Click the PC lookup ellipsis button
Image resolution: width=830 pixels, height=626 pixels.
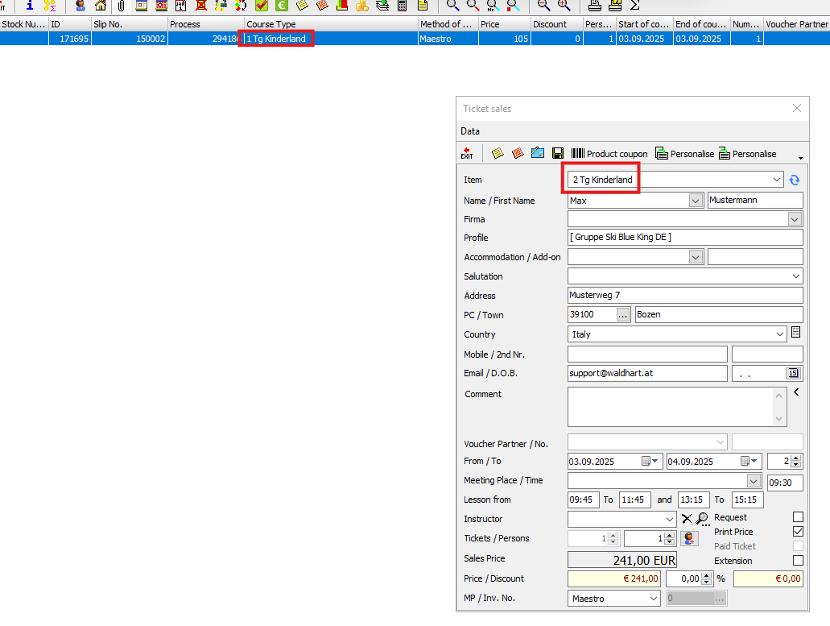[x=623, y=315]
